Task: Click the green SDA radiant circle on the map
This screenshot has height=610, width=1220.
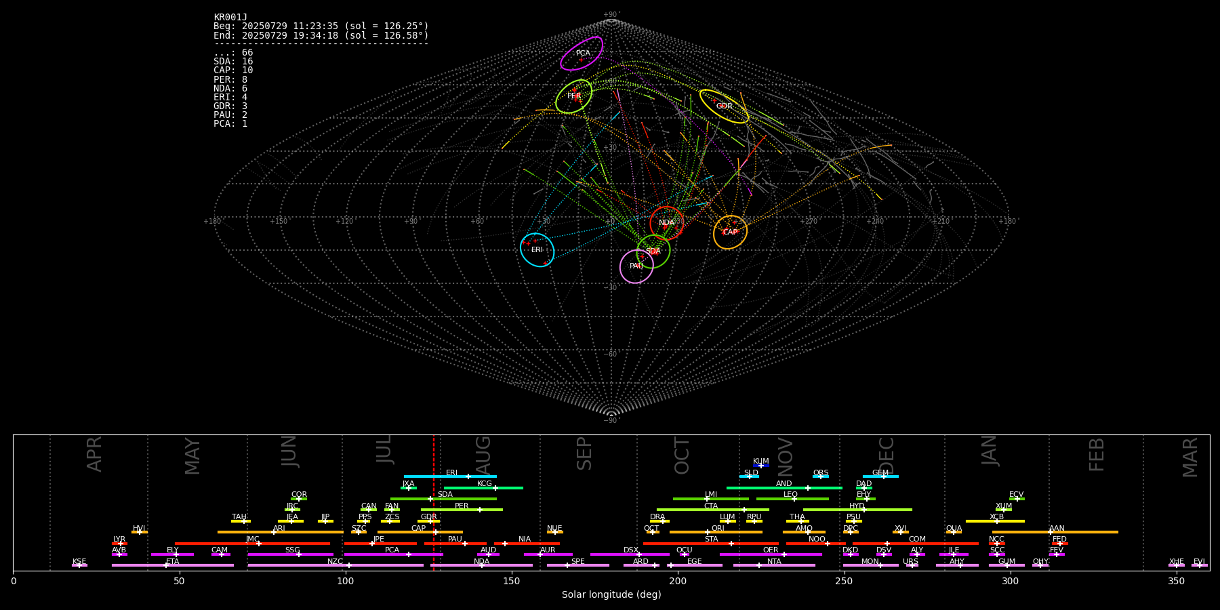Action: 653,251
